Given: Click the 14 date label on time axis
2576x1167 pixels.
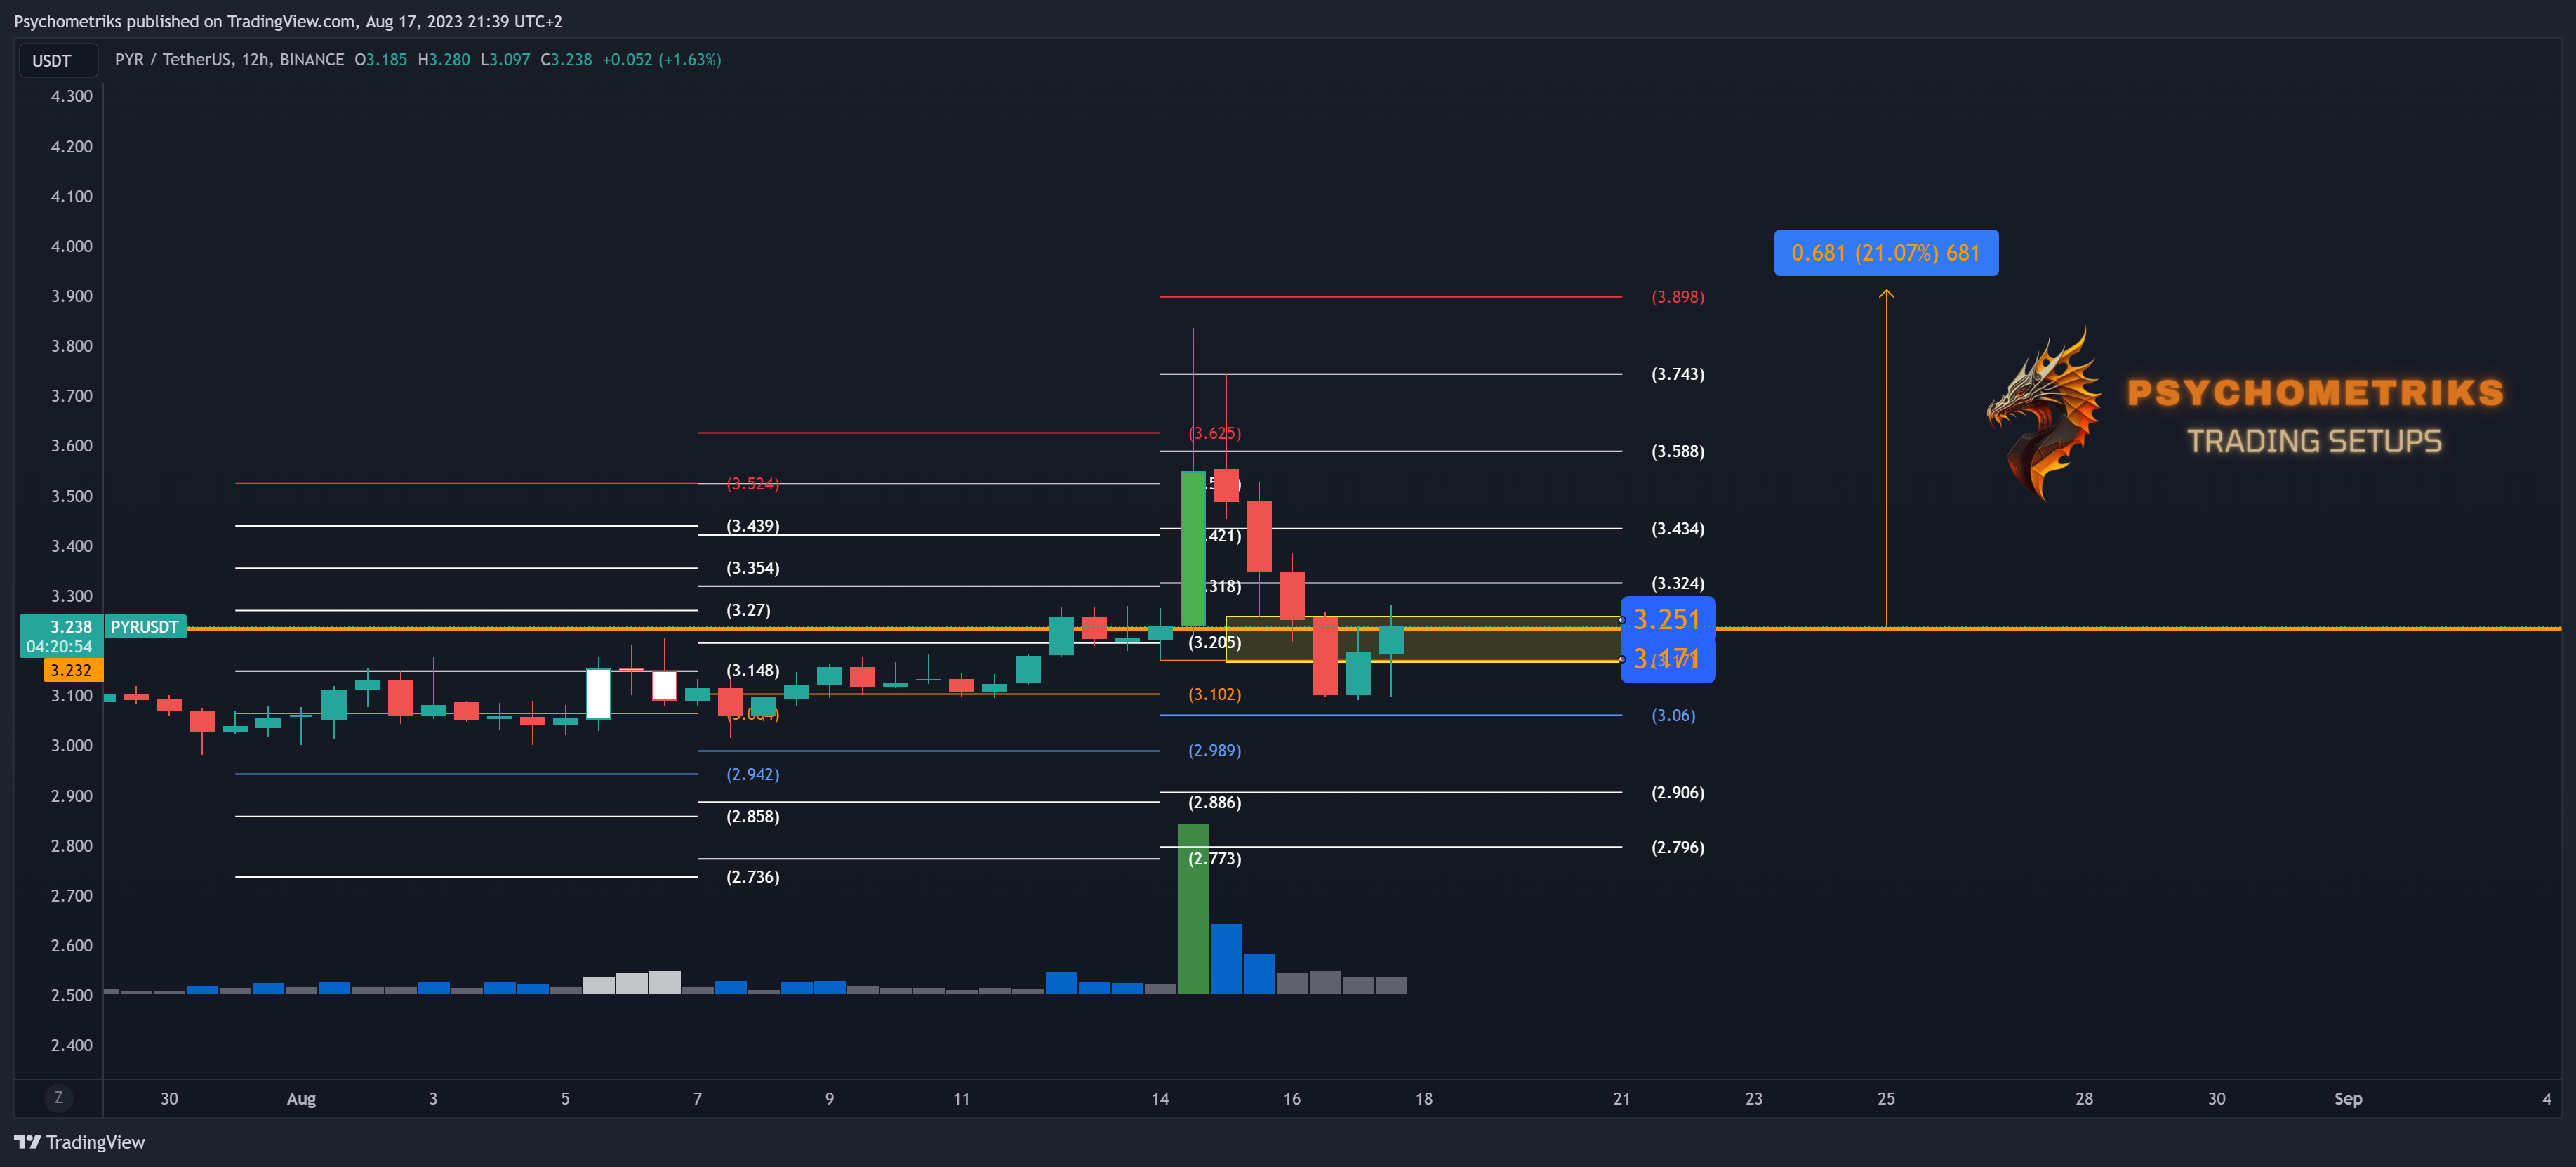Looking at the screenshot, I should [x=1160, y=1099].
